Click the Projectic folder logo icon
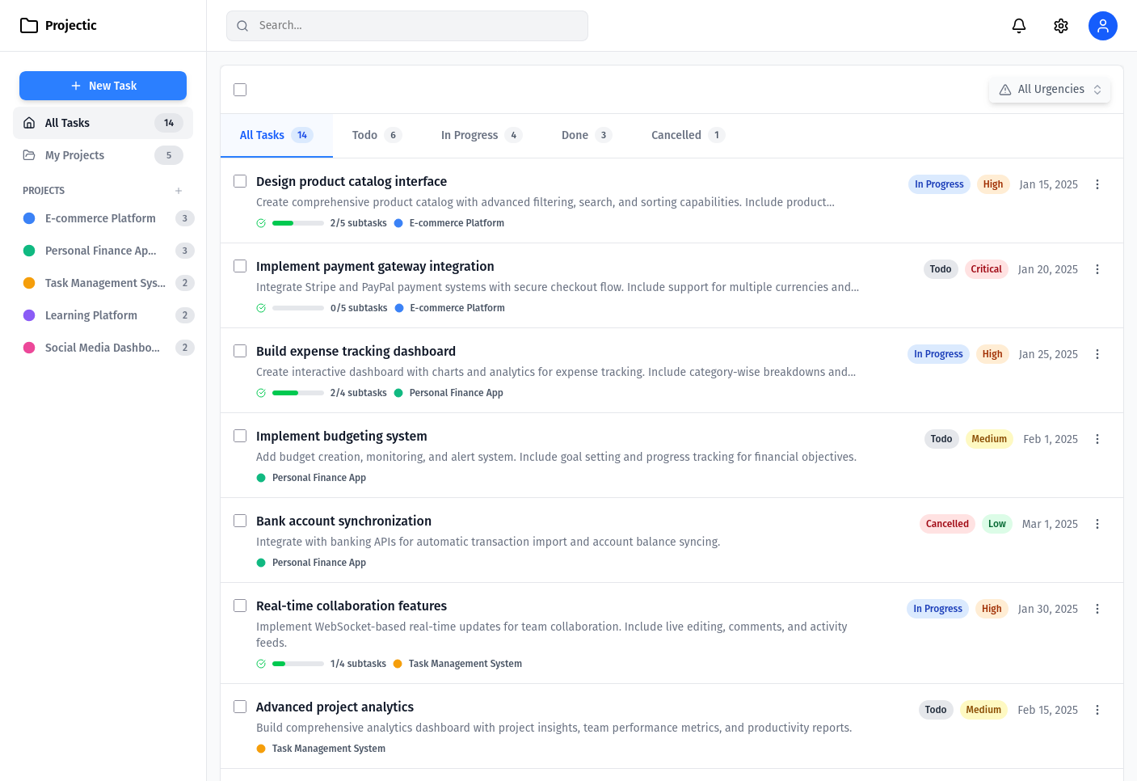Image resolution: width=1137 pixels, height=781 pixels. click(x=29, y=26)
